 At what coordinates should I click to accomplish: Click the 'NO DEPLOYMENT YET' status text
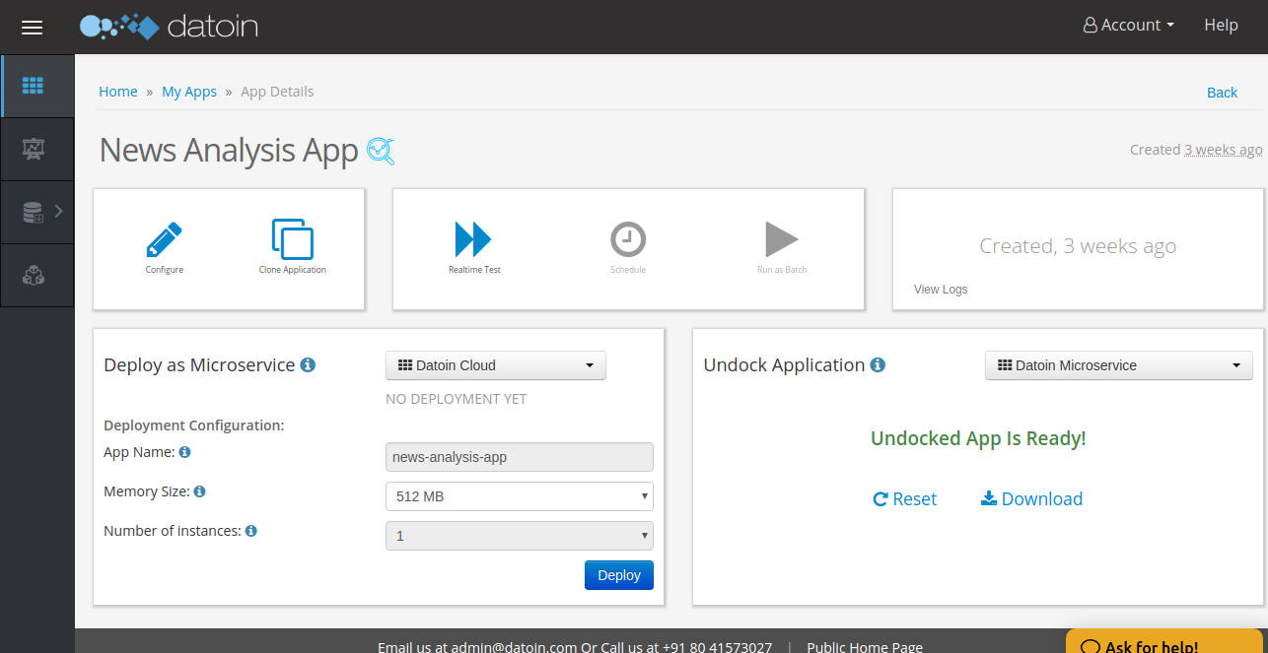coord(457,399)
